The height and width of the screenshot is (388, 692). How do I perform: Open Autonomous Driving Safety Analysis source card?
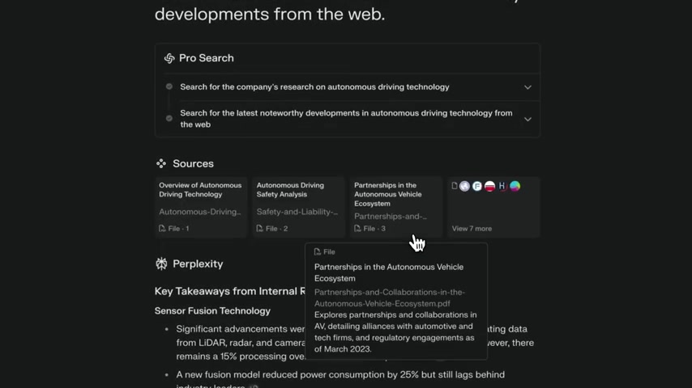298,207
